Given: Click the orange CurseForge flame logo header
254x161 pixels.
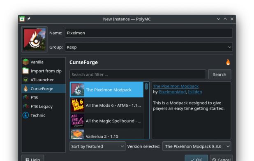Looking at the screenshot, I should 228,62.
